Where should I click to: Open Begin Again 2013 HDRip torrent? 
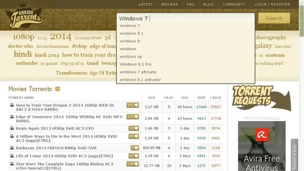pyautogui.click(x=55, y=128)
